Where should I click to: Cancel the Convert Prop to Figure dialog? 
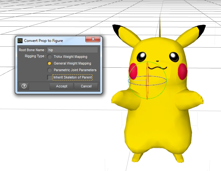coord(86,86)
